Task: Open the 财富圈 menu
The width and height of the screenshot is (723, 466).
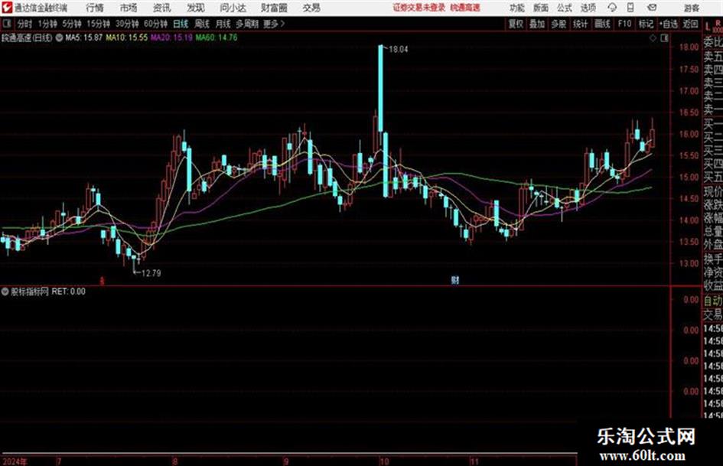Action: click(x=274, y=8)
